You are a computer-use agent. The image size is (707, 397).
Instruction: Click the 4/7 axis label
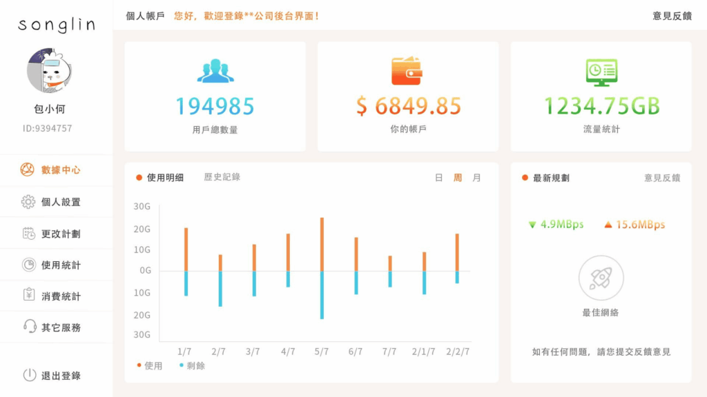(x=288, y=352)
